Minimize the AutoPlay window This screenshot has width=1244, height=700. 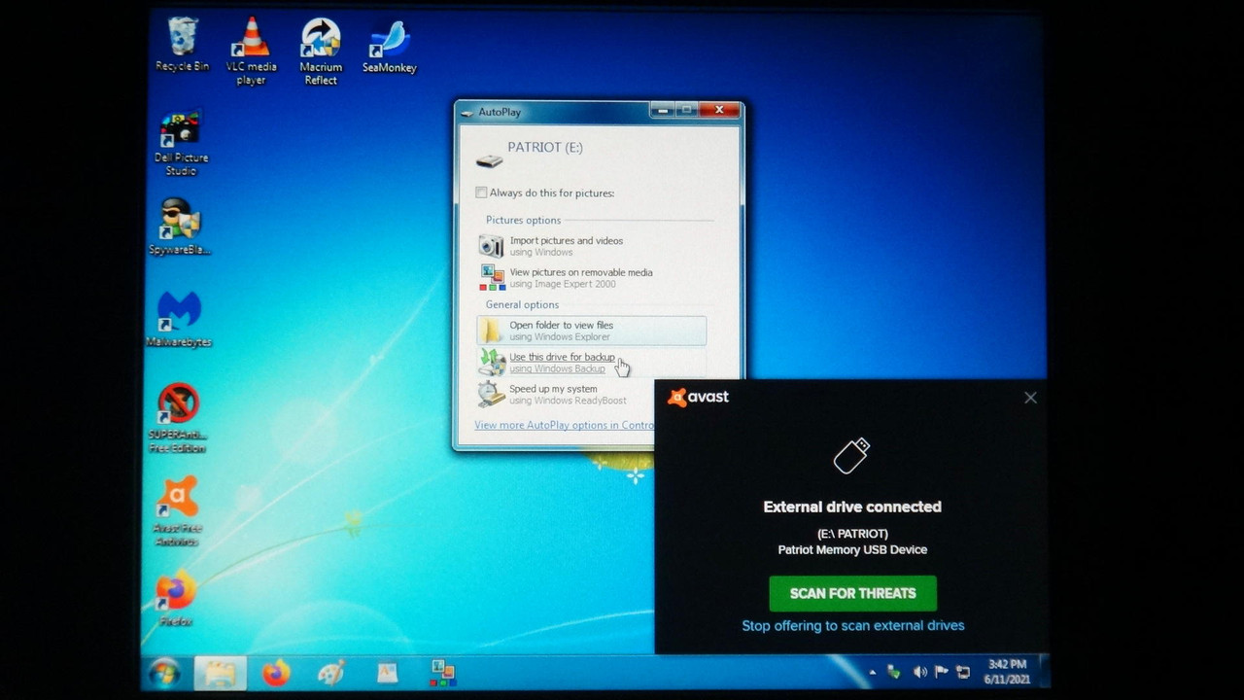coord(663,110)
